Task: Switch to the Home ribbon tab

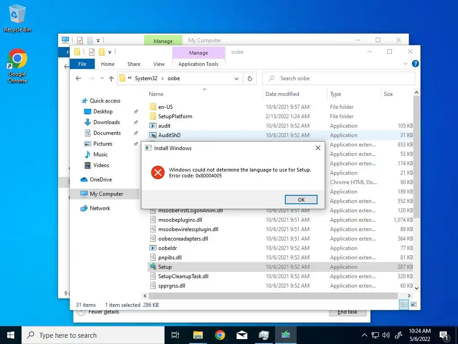Action: tap(107, 64)
